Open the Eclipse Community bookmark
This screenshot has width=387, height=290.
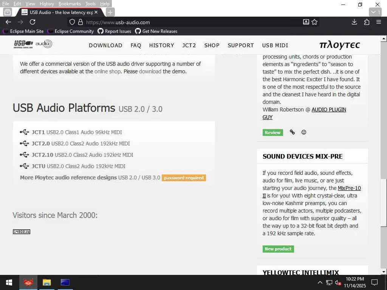point(71,31)
